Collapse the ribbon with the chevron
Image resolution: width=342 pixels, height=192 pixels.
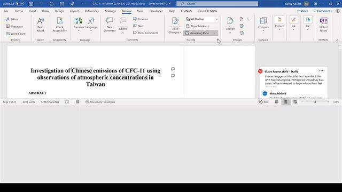tap(337, 41)
